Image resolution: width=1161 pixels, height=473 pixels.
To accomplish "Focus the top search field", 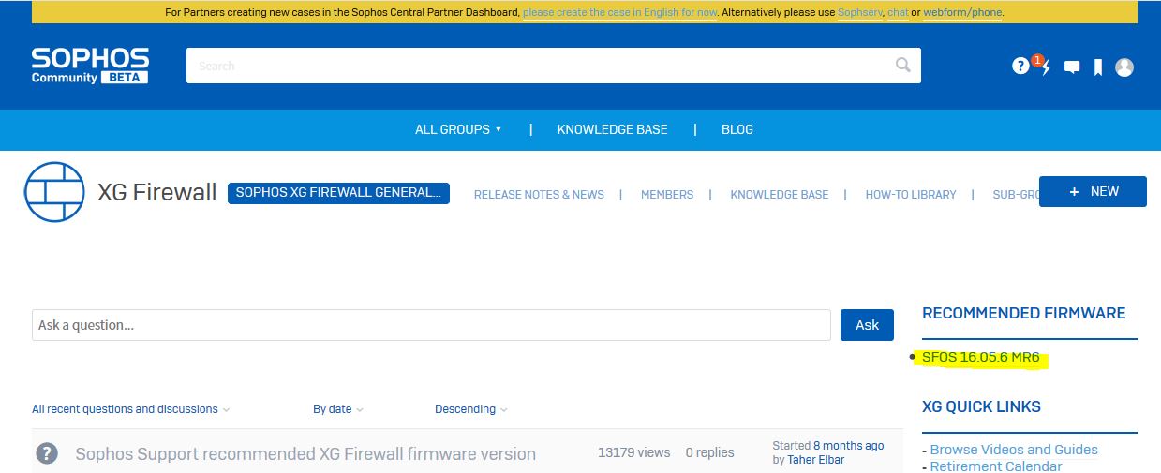I will tap(554, 66).
